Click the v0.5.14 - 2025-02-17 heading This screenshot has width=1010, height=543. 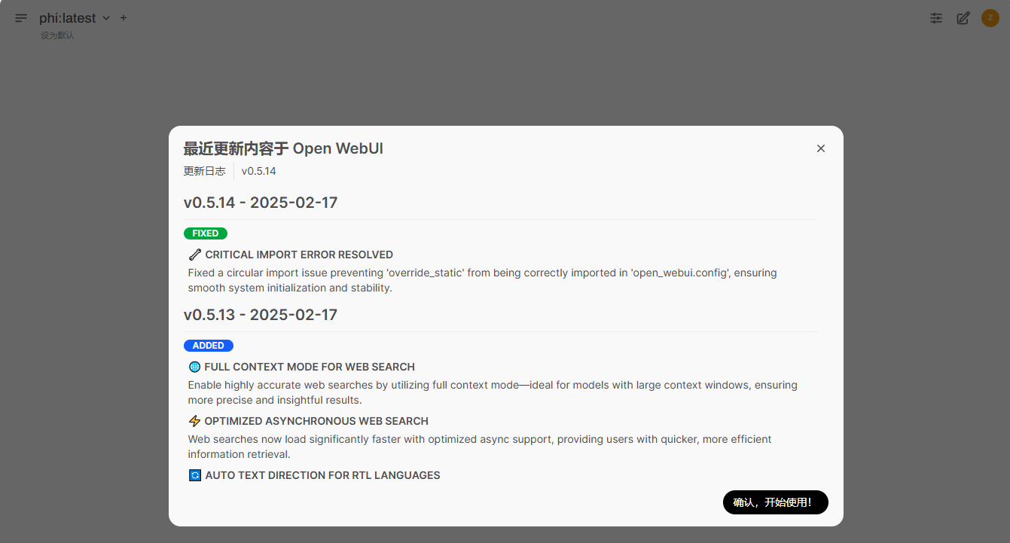point(261,203)
